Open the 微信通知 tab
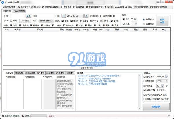This screenshot has height=119, width=174. point(60,73)
